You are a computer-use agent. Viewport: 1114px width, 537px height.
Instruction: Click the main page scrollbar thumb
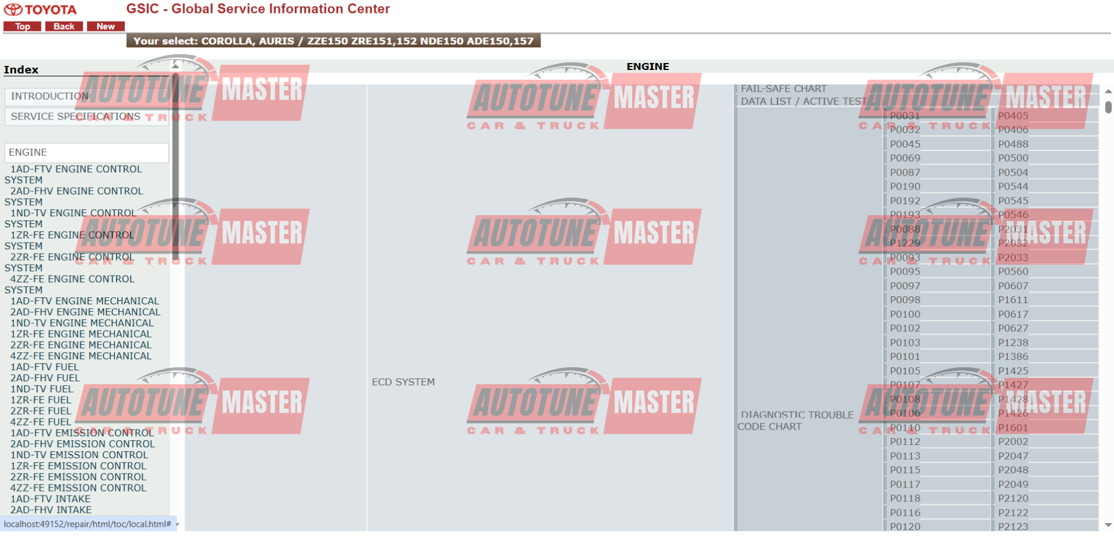(1108, 107)
